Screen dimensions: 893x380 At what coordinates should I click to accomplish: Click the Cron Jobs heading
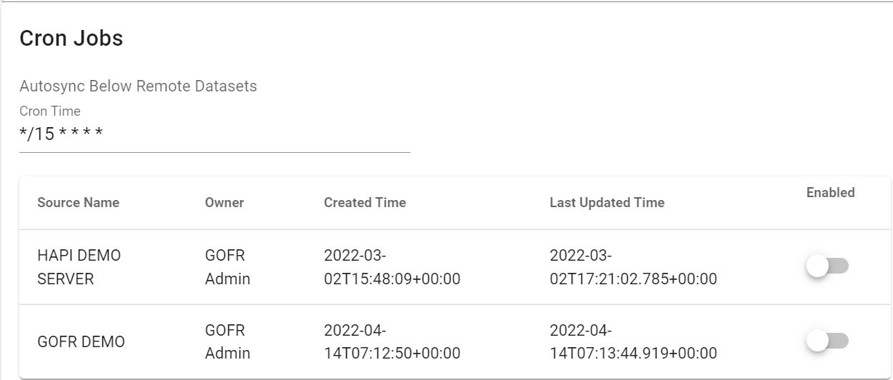tap(71, 38)
